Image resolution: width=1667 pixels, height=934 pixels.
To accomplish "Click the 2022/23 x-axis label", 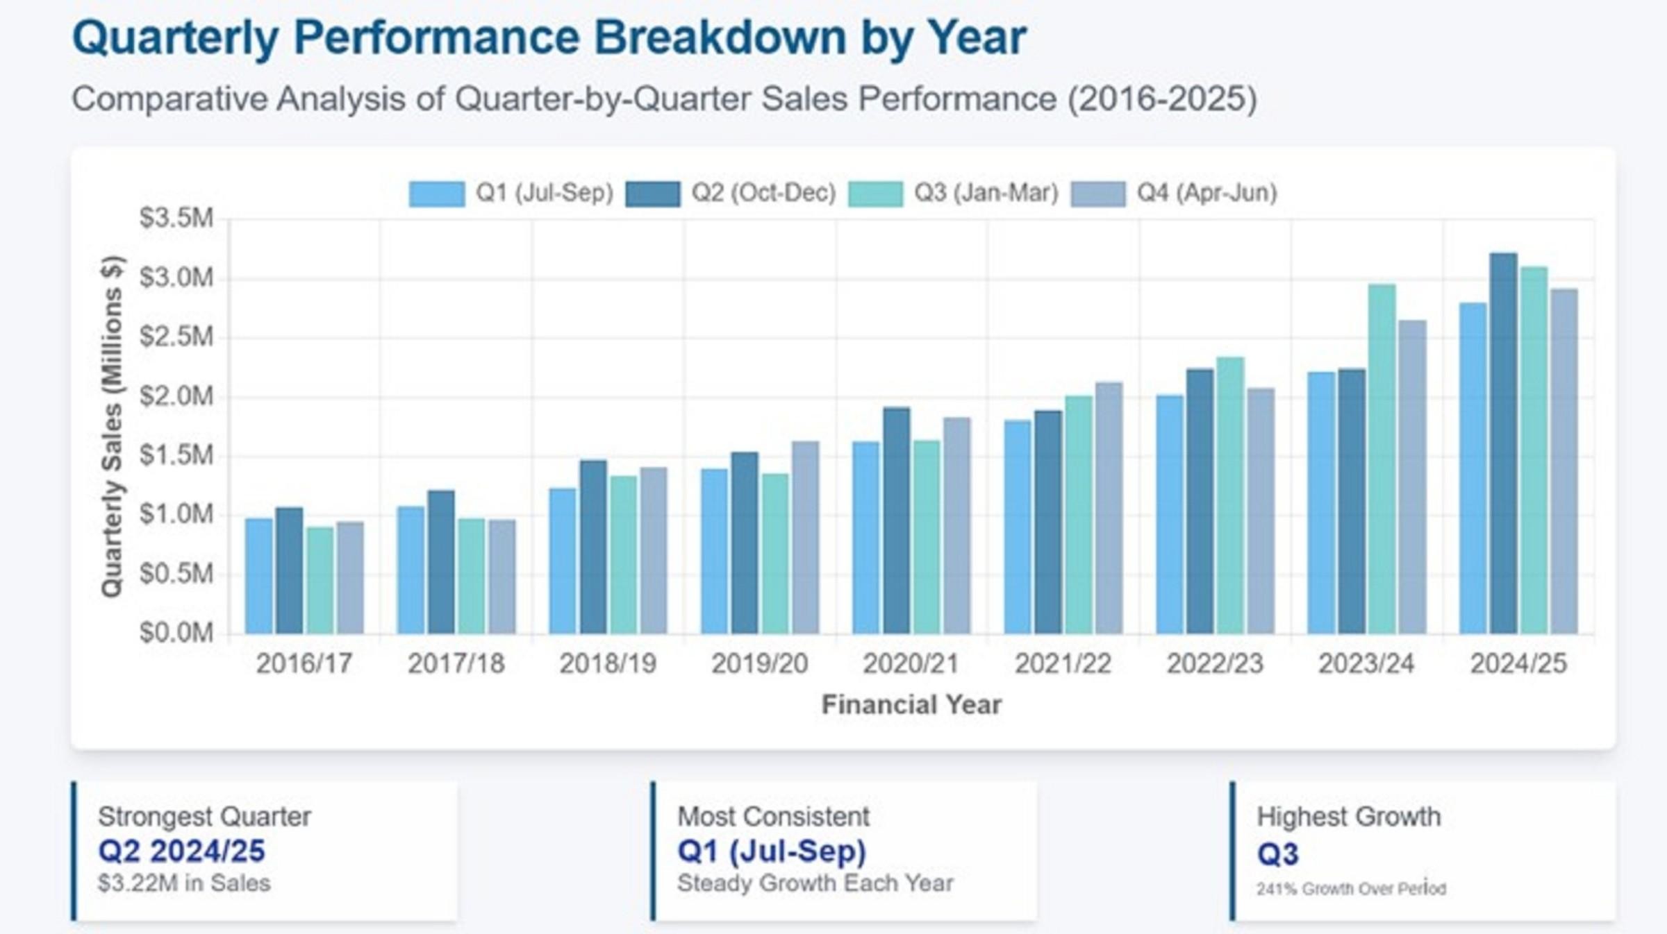I will (x=1215, y=664).
